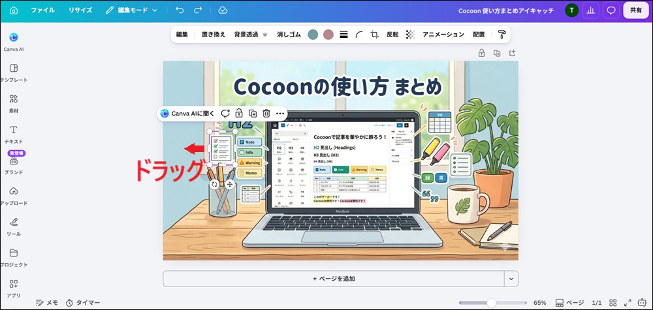Open タイマー timer
Viewport: 653px width, 310px height.
coord(83,303)
